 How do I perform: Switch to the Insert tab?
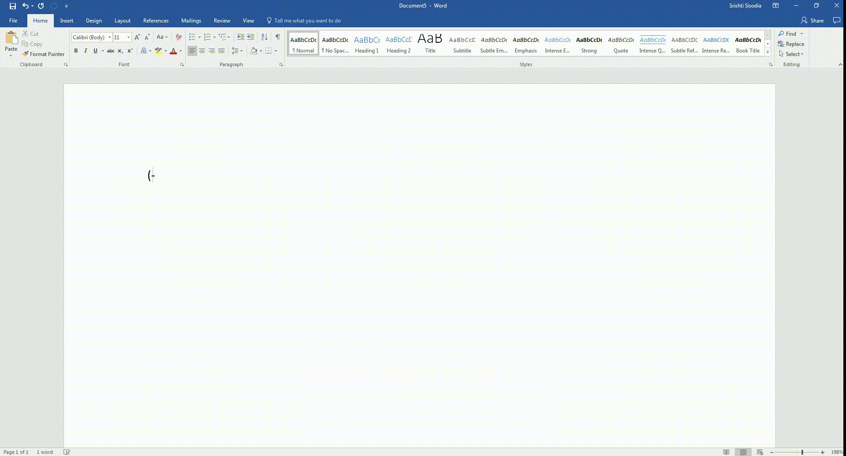pos(67,21)
